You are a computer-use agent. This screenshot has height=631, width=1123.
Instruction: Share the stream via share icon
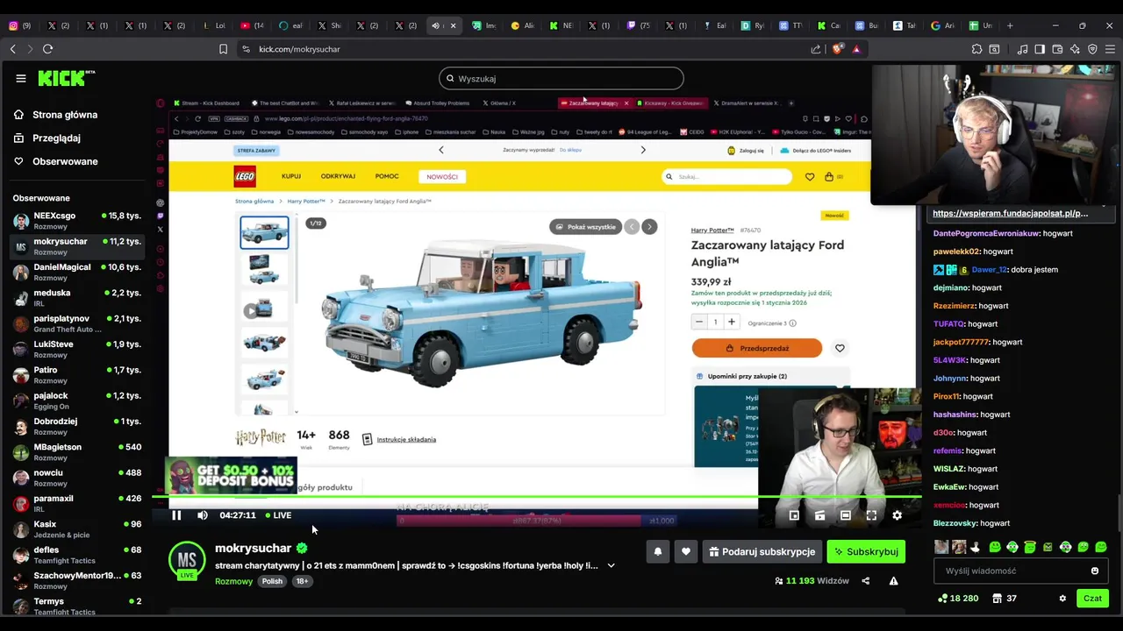[865, 581]
